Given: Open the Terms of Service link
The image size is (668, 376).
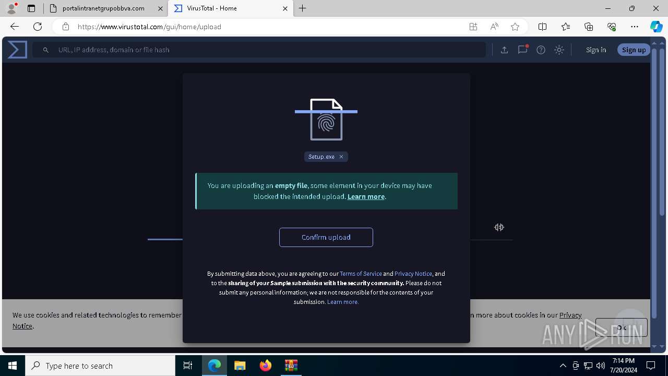Looking at the screenshot, I should tap(361, 274).
